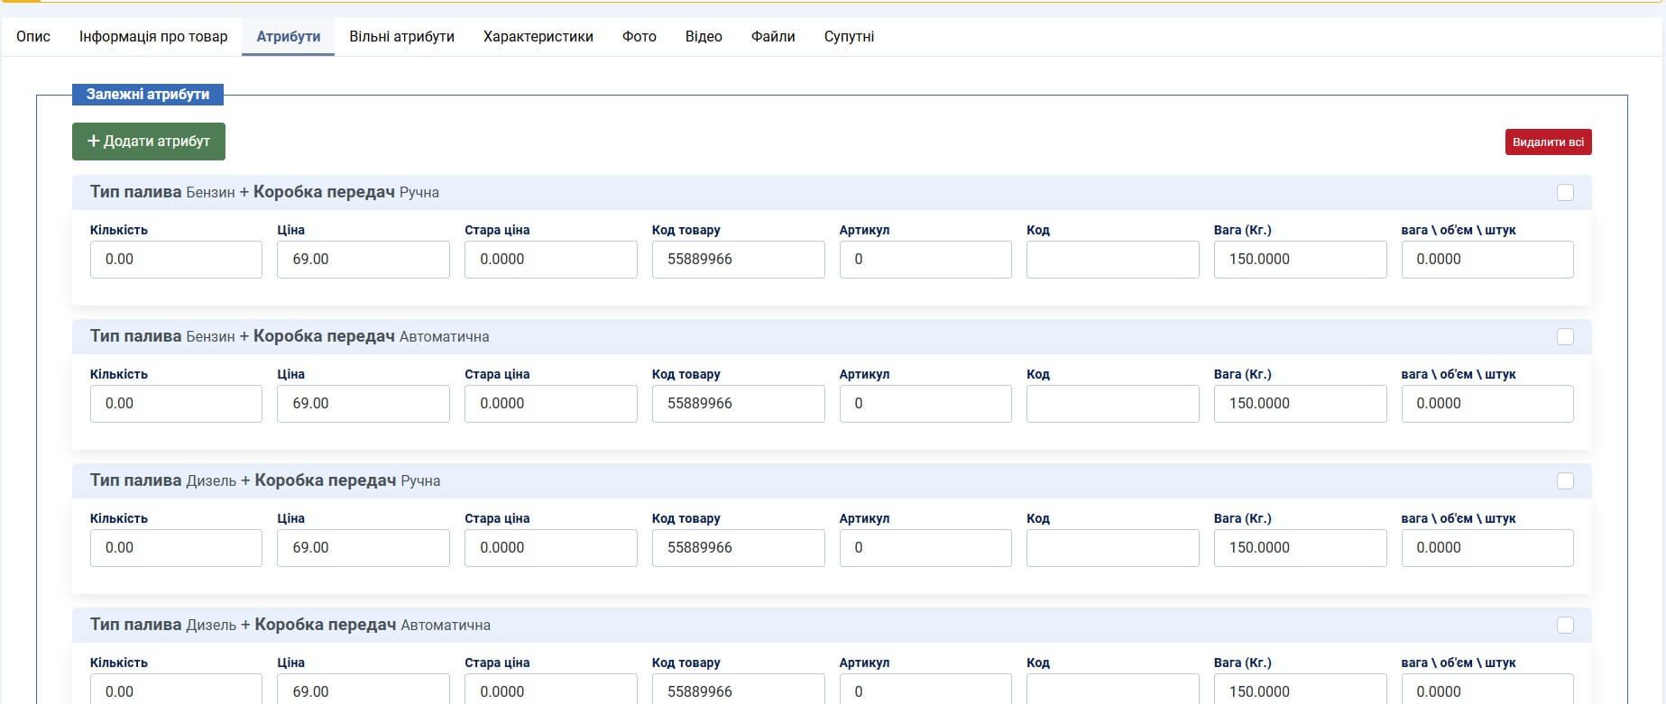Open the Вільні атрибути tab
Image resolution: width=1666 pixels, height=704 pixels.
click(401, 37)
